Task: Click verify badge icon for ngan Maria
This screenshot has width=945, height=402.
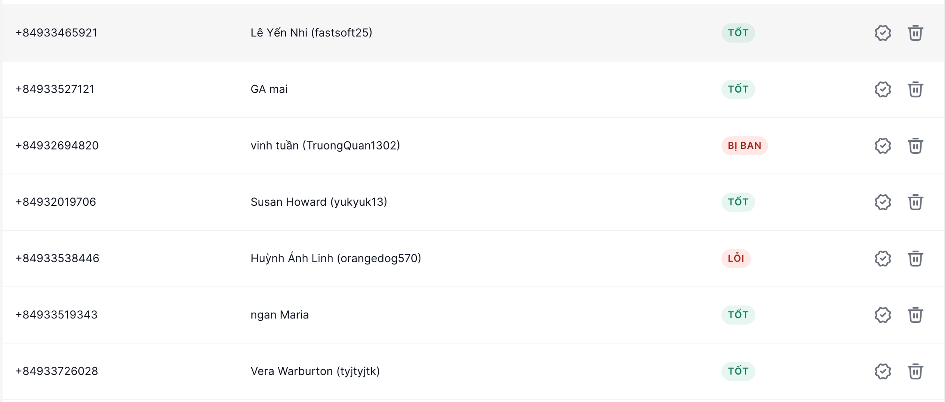Action: pos(883,315)
